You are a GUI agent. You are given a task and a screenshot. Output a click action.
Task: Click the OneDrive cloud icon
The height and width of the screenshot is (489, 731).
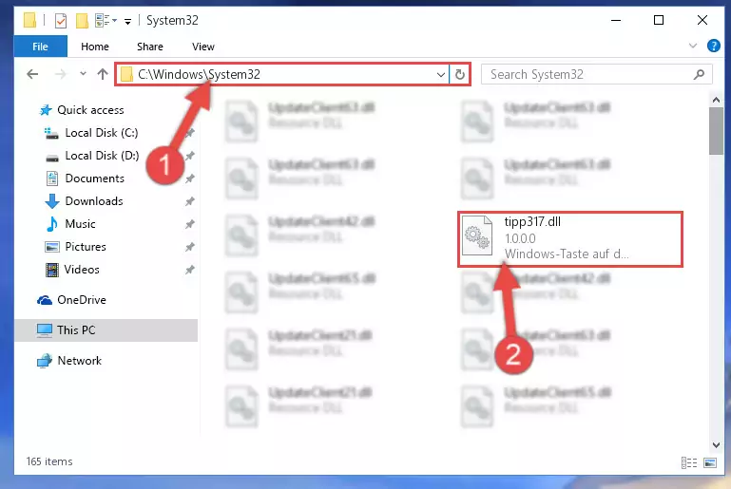pyautogui.click(x=45, y=300)
